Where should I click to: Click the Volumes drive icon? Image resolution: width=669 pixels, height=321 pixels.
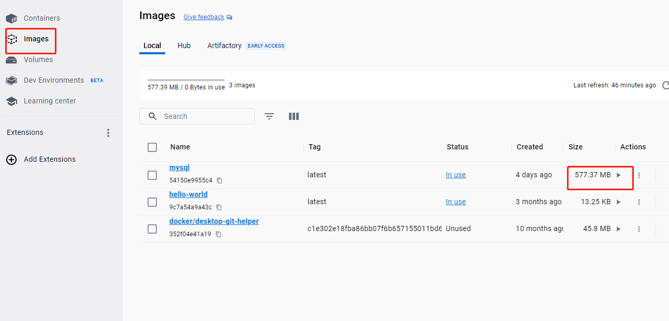11,60
